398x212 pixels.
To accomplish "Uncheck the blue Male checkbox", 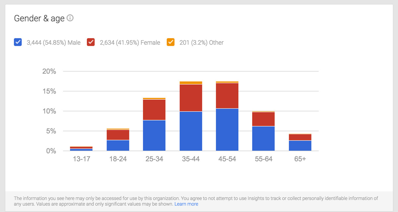I will [18, 42].
